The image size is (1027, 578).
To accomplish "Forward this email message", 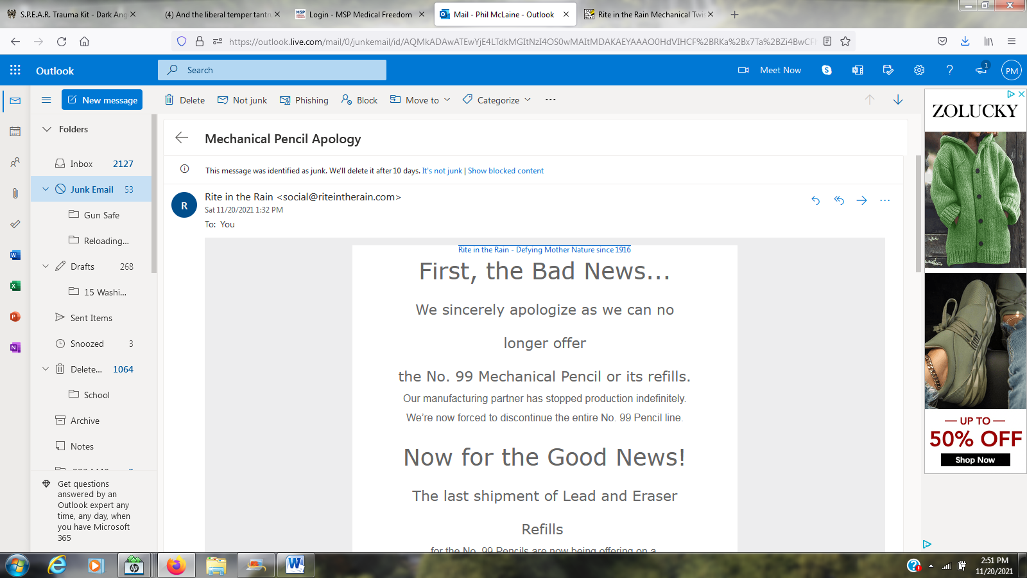I will point(862,200).
